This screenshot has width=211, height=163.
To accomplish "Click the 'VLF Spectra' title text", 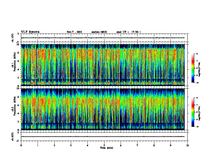I will [30, 32].
